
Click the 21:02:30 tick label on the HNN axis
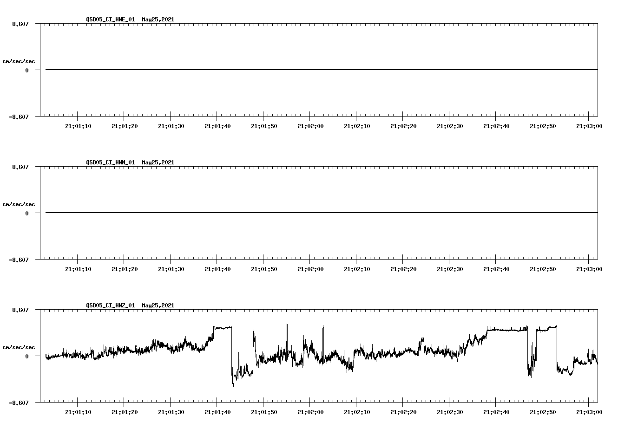(x=449, y=268)
